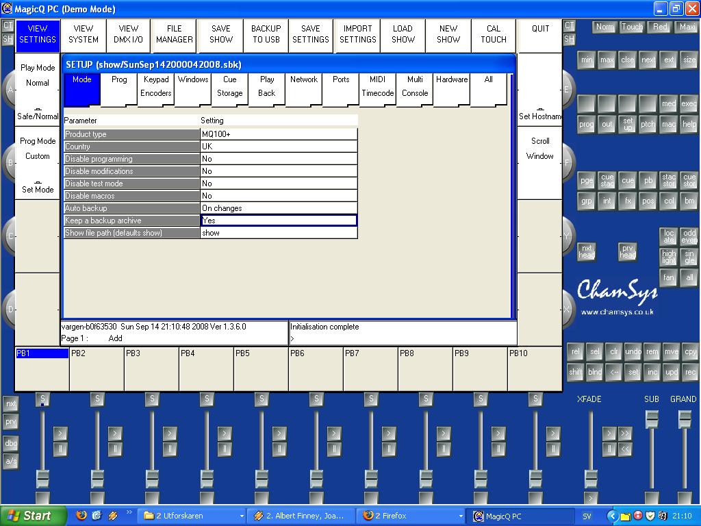The width and height of the screenshot is (701, 526).
Task: Open the Windows tab in Setup
Action: (192, 88)
